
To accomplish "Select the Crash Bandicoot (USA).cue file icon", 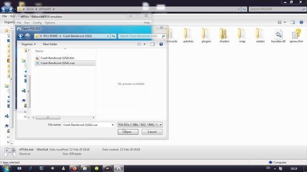I will click(x=37, y=63).
